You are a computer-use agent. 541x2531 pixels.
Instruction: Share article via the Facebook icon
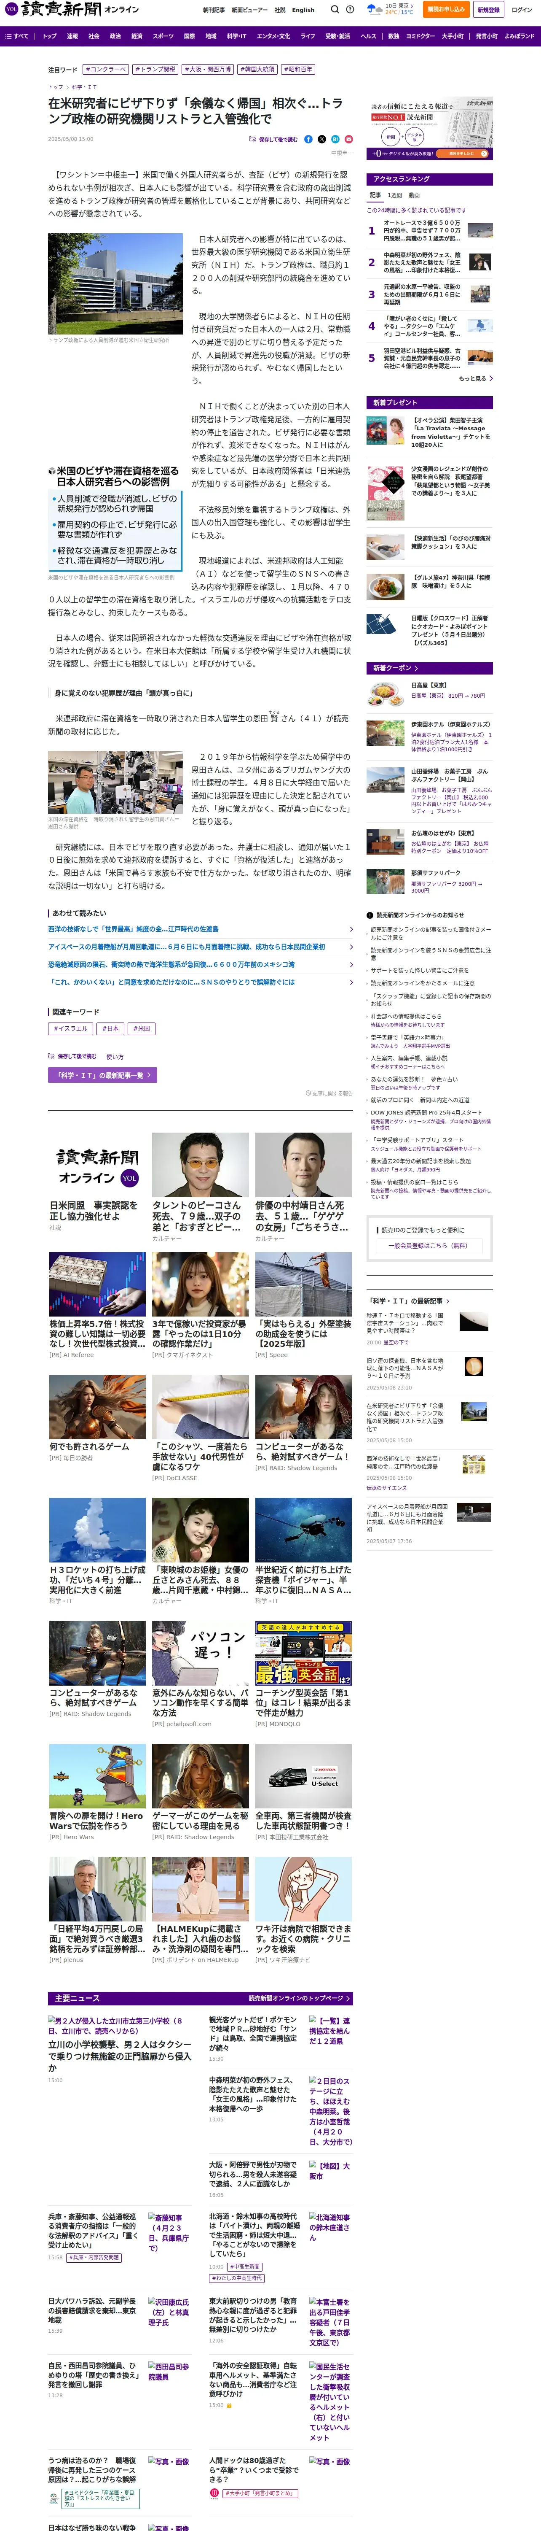point(308,140)
